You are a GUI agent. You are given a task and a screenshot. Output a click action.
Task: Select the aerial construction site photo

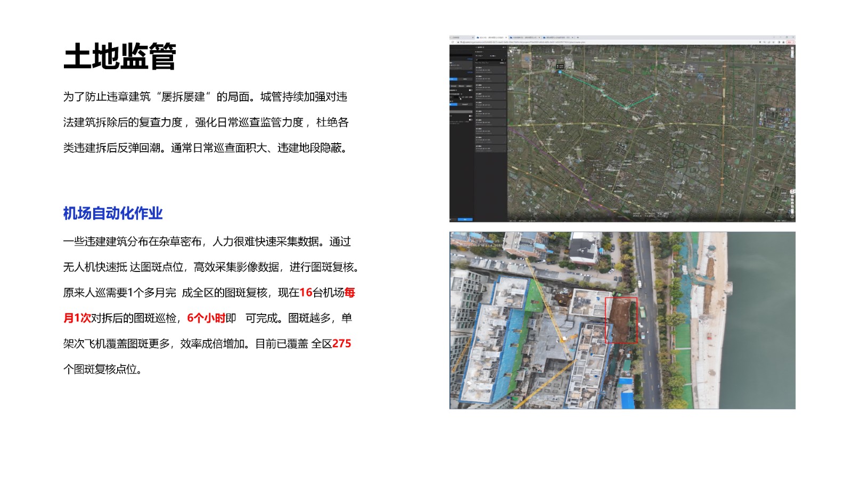622,320
